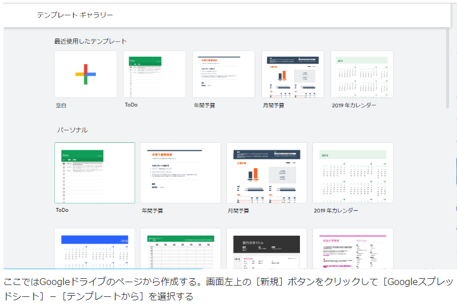Click the 月間予算 label in recently used templates
The height and width of the screenshot is (306, 457).
pyautogui.click(x=273, y=105)
